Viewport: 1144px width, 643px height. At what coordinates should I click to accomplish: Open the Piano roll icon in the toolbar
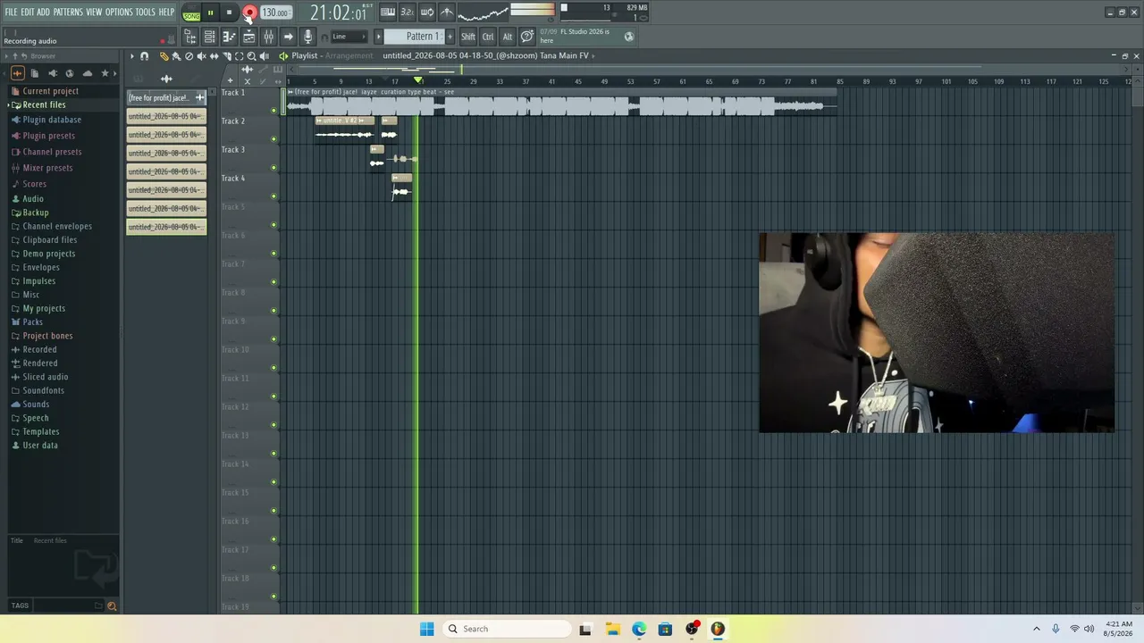(x=229, y=37)
